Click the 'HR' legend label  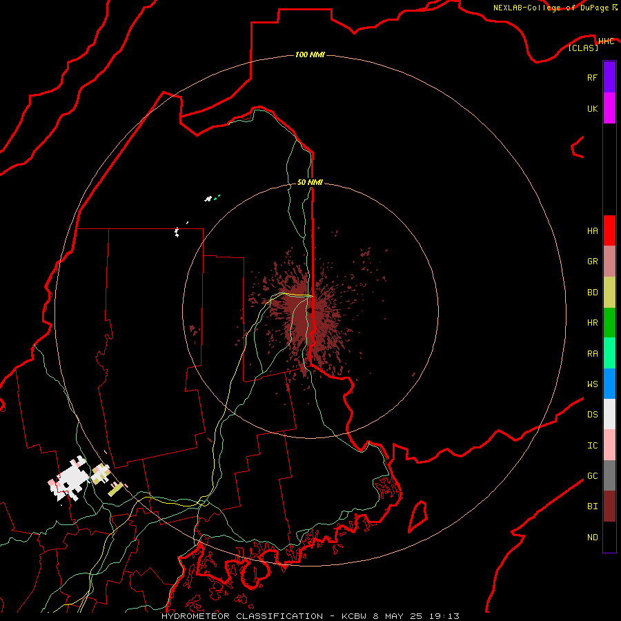pos(592,323)
